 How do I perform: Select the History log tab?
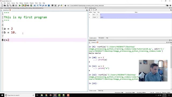pyautogui.click(x=101, y=91)
